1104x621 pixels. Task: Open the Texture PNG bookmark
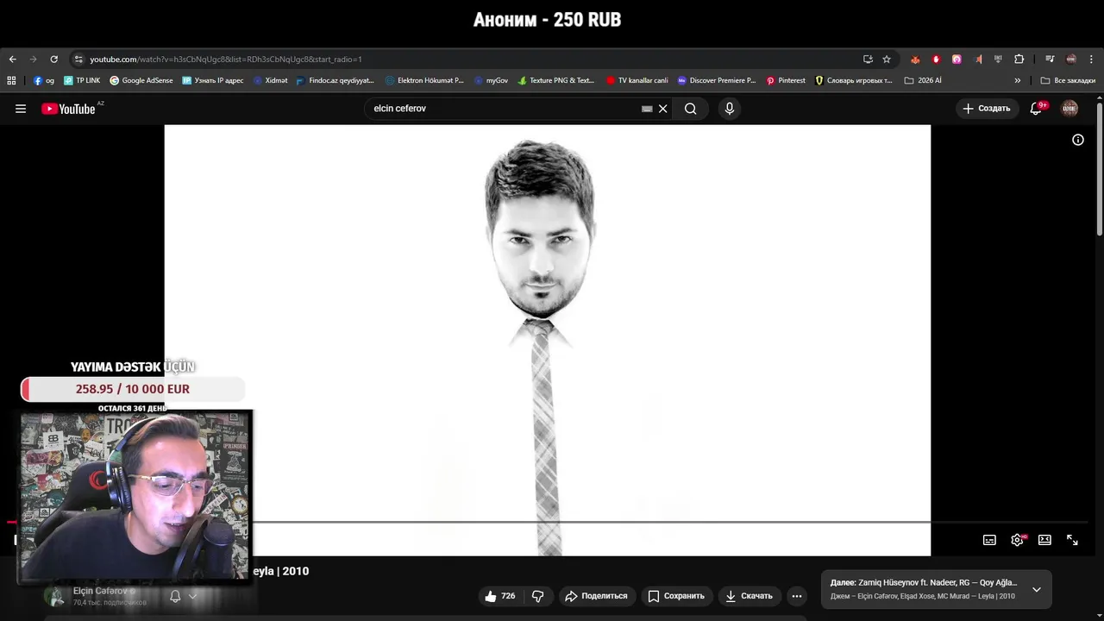[556, 80]
